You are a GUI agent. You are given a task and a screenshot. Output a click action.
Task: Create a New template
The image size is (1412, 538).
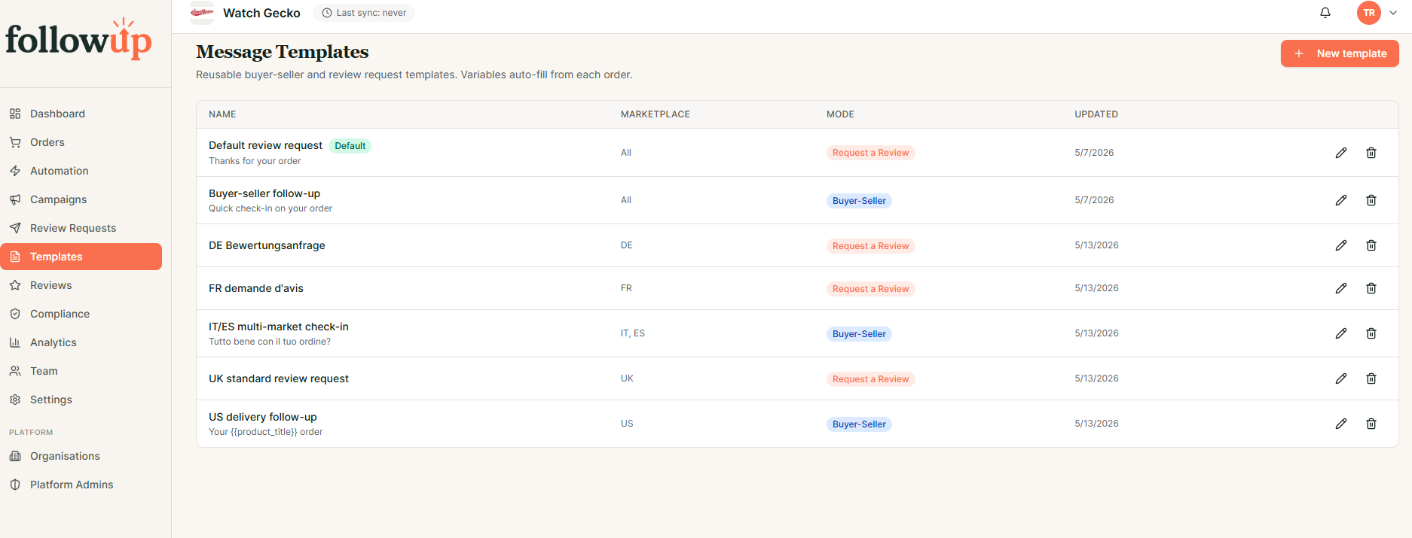pyautogui.click(x=1340, y=53)
